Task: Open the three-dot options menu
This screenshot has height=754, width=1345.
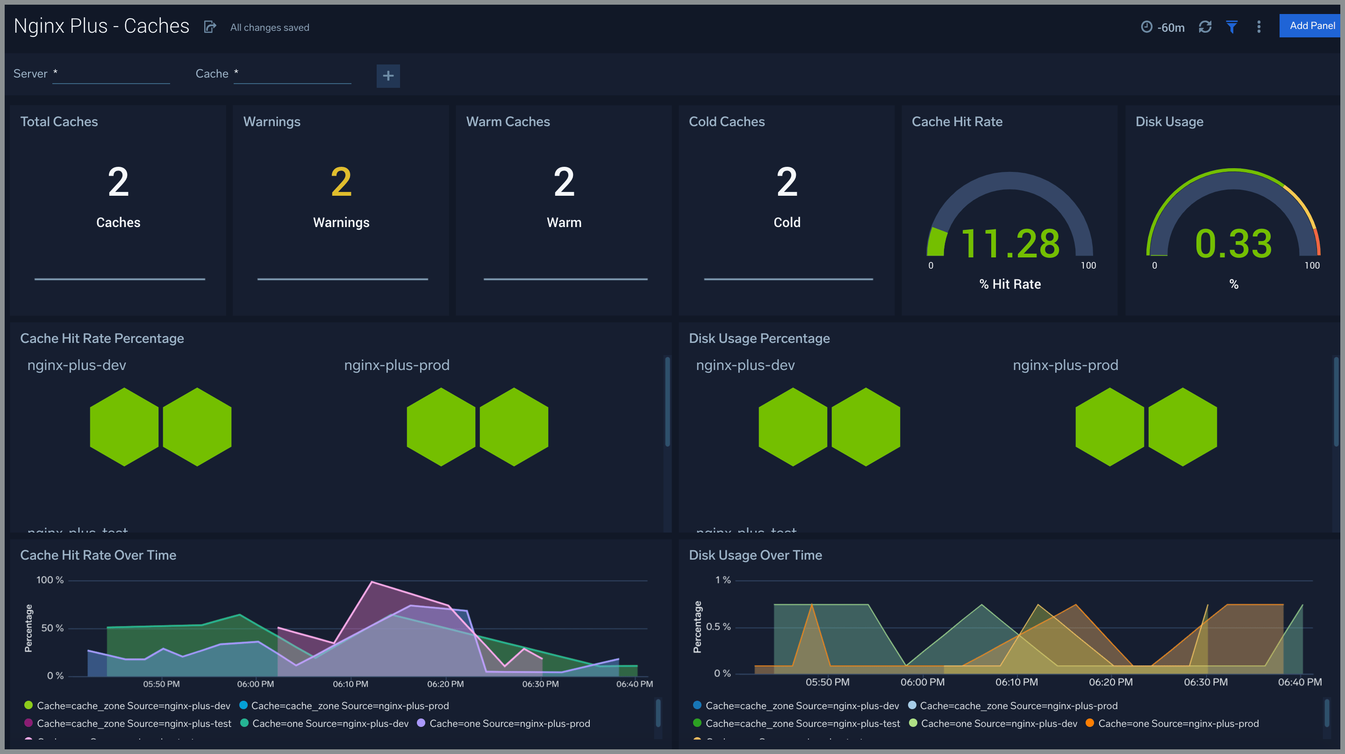Action: click(x=1259, y=27)
